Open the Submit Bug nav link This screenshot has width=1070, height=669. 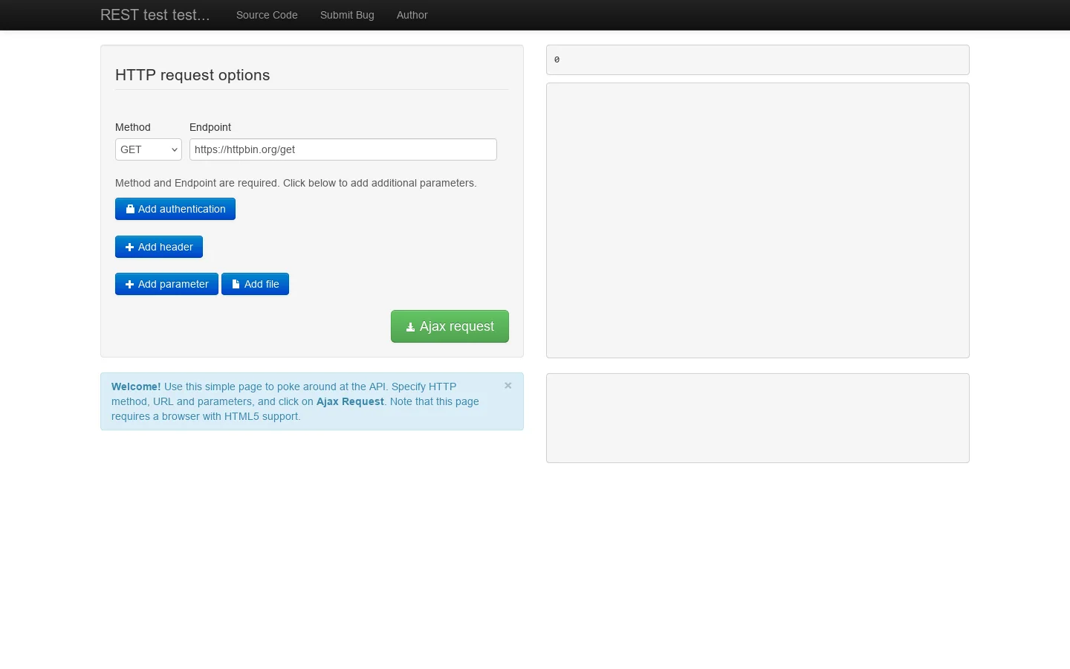[347, 15]
